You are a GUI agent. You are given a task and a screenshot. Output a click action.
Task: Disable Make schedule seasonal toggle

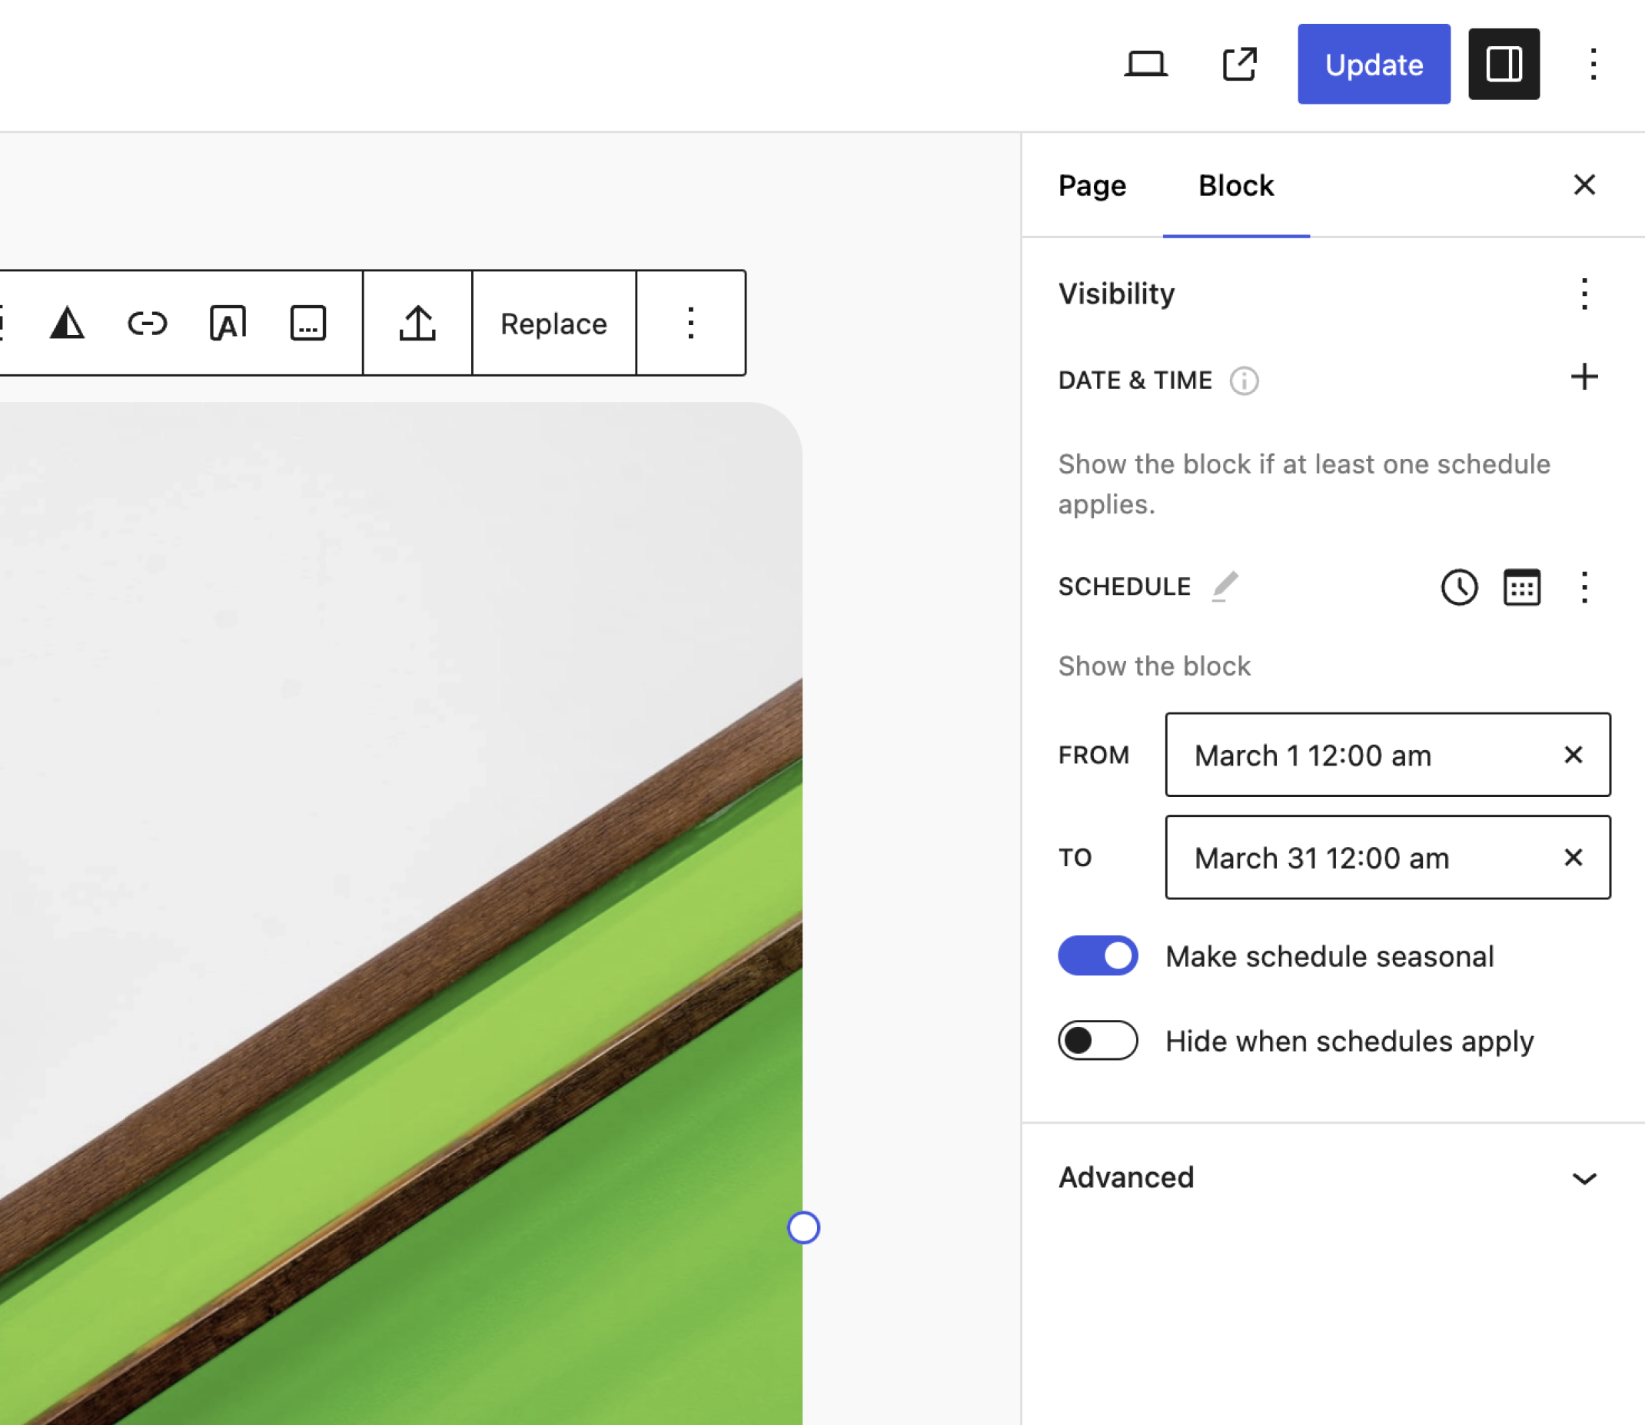(x=1097, y=955)
